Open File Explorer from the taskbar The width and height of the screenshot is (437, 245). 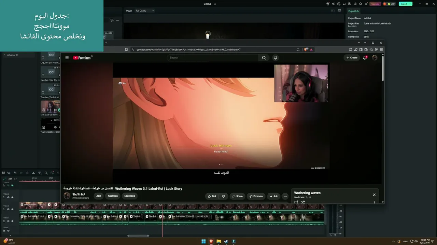(218, 242)
